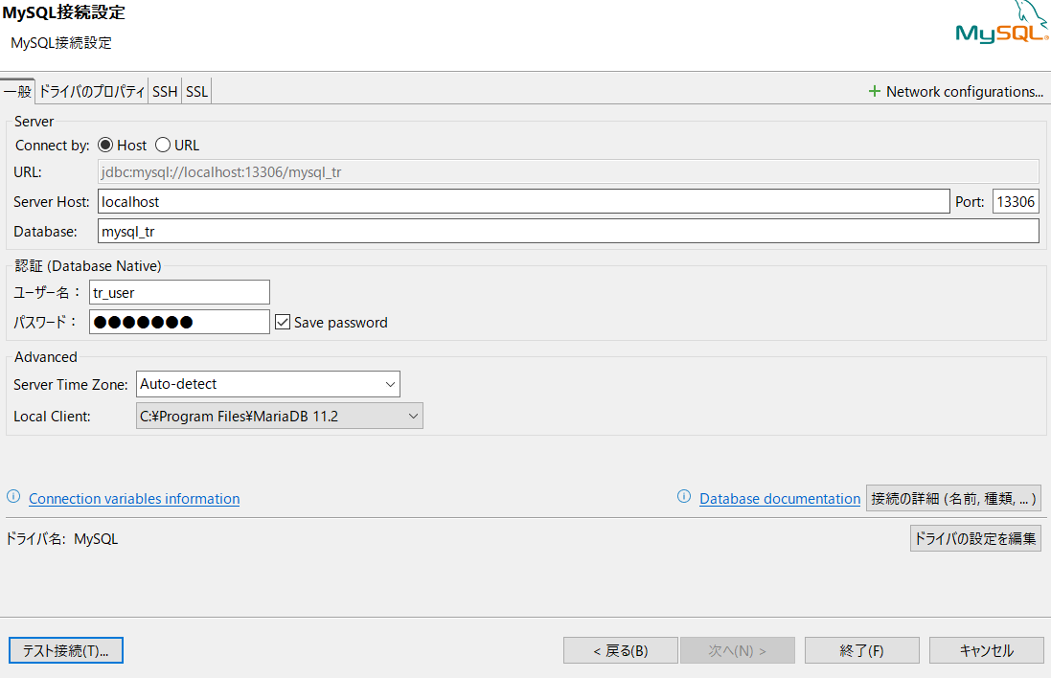Click the MySQL dolphin logo

point(1001,22)
